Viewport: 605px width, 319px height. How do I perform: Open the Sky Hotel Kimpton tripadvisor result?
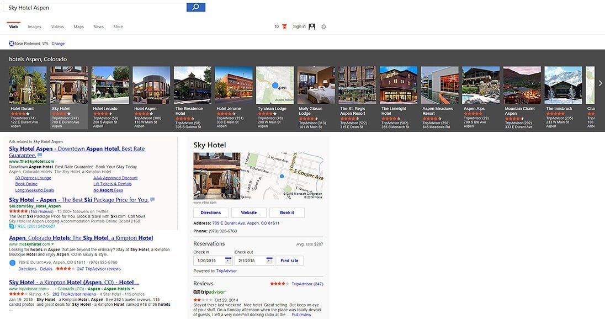[74, 283]
